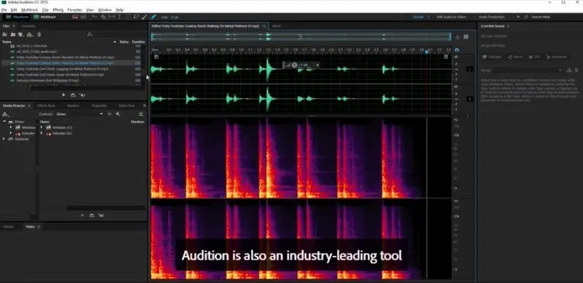Open the Files panel menu icon
The image size is (583, 283).
click(14, 26)
